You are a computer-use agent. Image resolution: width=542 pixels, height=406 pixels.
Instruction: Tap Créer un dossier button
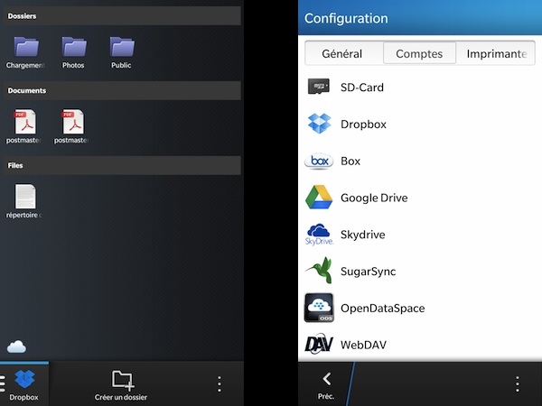click(x=121, y=385)
